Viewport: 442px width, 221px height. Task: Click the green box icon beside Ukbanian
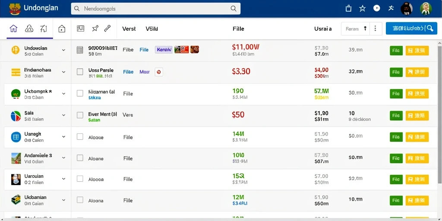[x=16, y=200]
